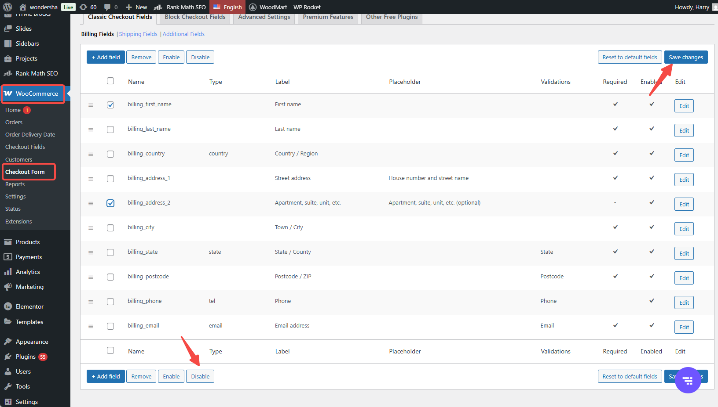The width and height of the screenshot is (718, 407).
Task: Open the updates icon showing 60
Action: coord(88,7)
